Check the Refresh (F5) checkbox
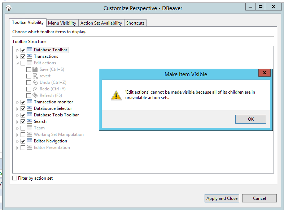Image resolution: width=284 pixels, height=210 pixels. 29,95
